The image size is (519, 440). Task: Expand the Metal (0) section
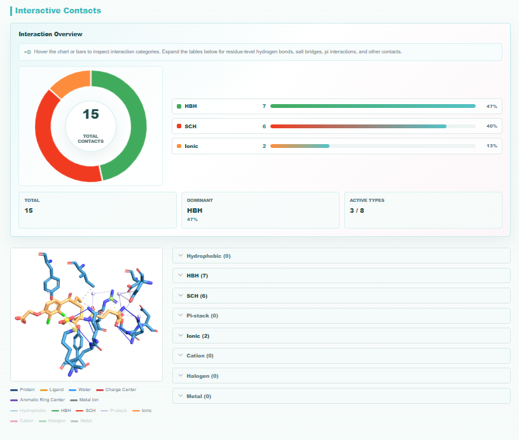(x=342, y=396)
